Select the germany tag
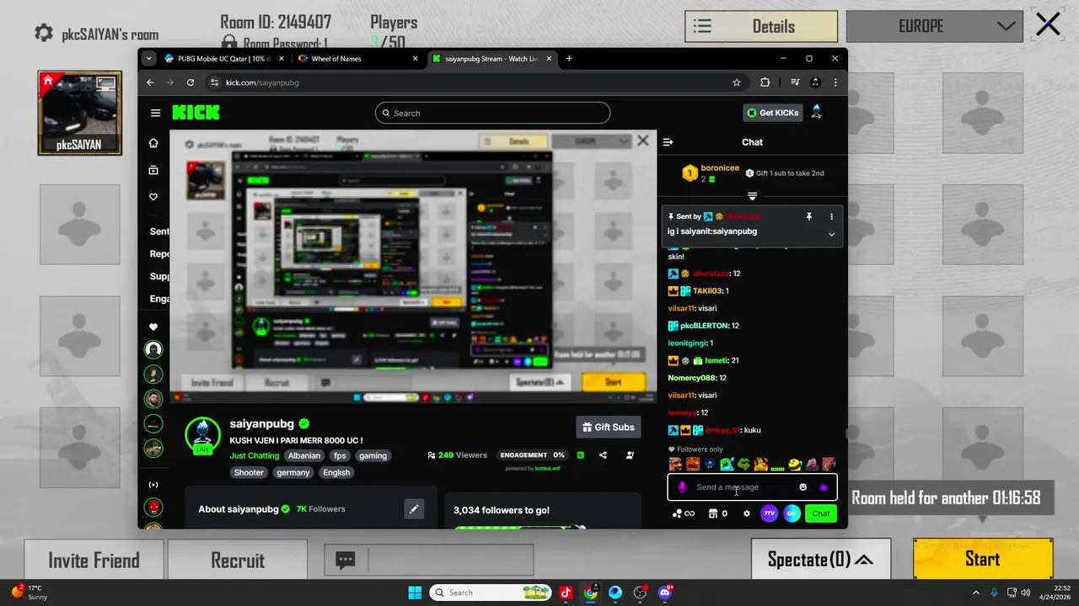Viewport: 1079px width, 606px height. [293, 472]
